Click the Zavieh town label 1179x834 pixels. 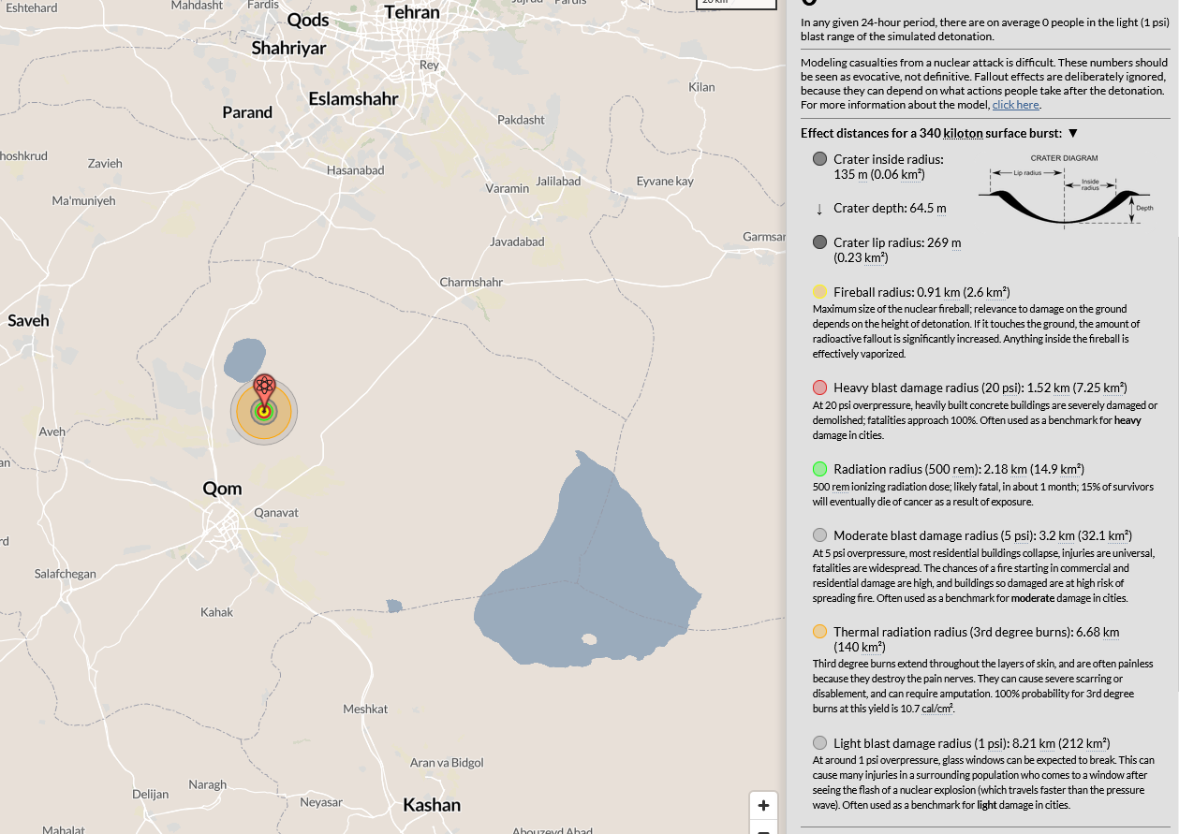tap(105, 163)
